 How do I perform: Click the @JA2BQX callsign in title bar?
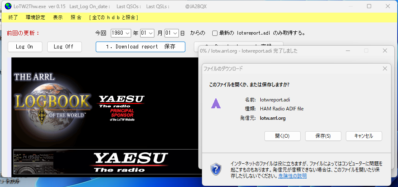[x=196, y=7]
